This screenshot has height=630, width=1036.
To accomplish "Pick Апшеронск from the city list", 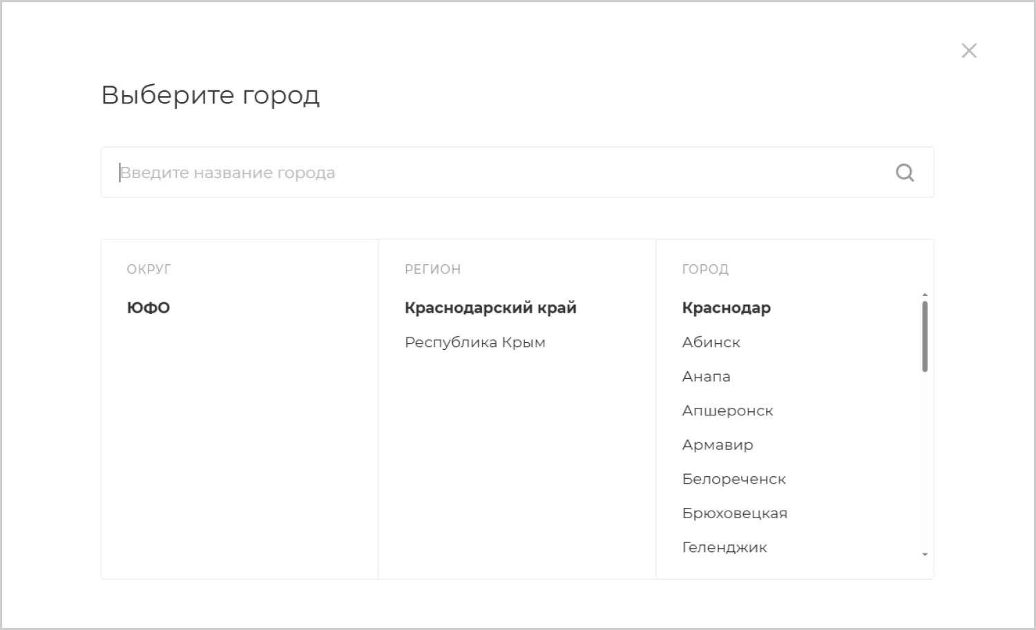I will 728,411.
